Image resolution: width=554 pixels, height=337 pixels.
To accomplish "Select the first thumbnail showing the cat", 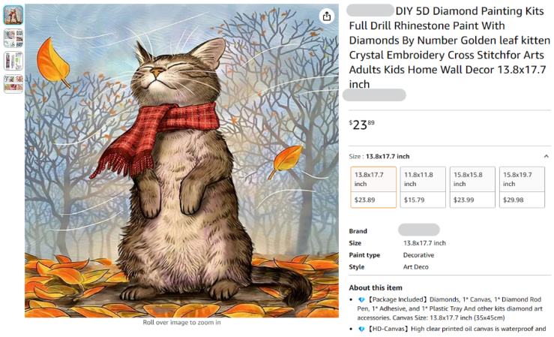I will click(13, 15).
